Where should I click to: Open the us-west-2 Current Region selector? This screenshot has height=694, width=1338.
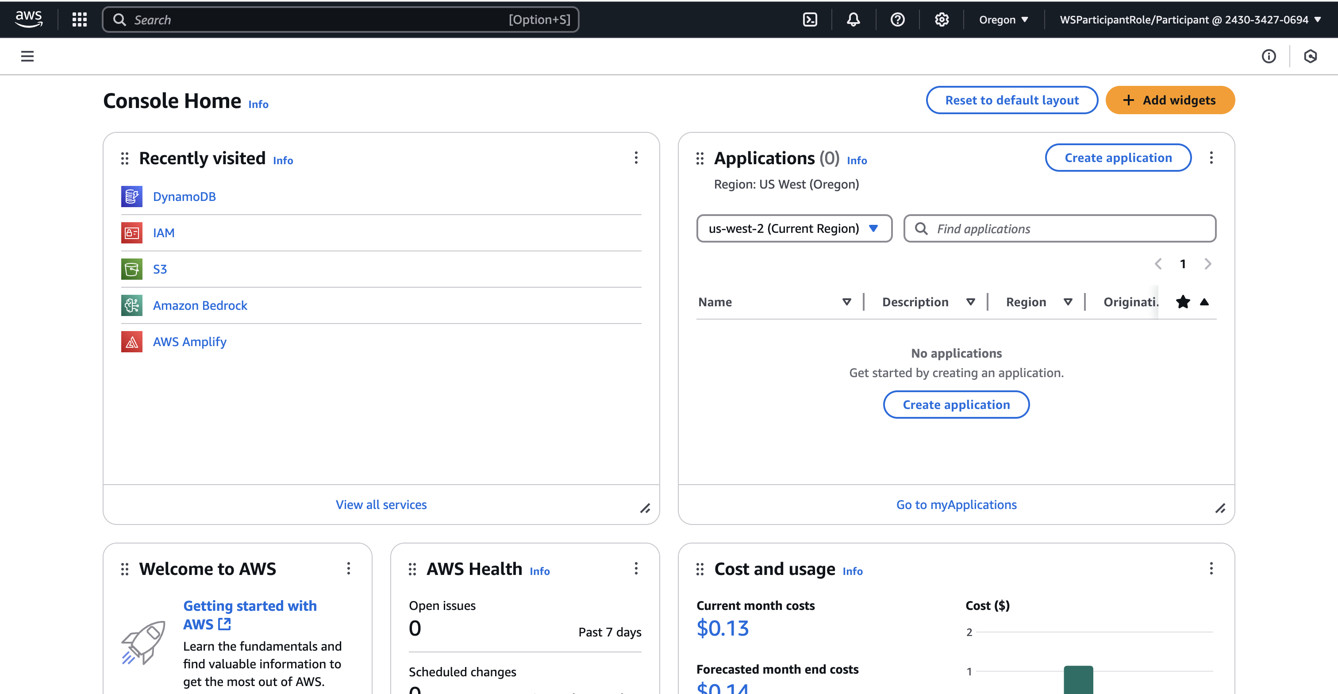(794, 228)
